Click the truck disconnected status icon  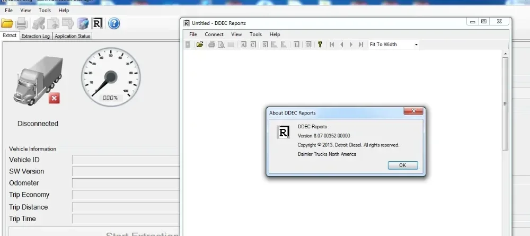click(38, 81)
